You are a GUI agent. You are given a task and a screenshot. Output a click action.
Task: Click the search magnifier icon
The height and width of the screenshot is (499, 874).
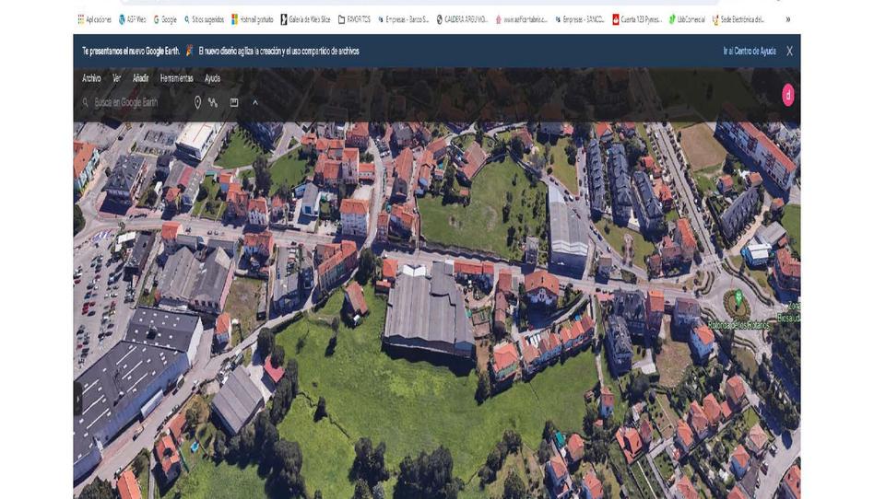[x=86, y=102]
